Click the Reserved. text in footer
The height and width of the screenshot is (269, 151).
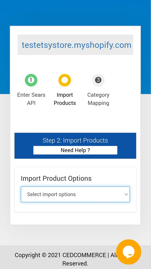pos(75,263)
